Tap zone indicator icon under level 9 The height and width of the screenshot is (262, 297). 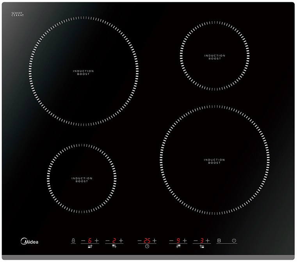point(178,246)
